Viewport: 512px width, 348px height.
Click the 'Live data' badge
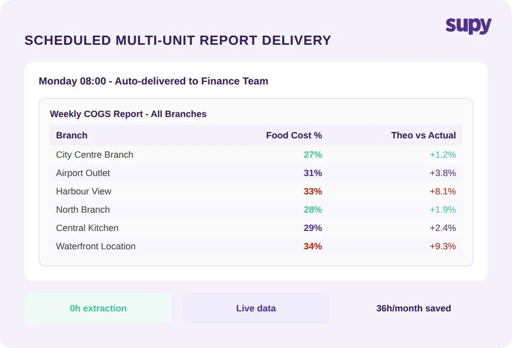click(255, 308)
